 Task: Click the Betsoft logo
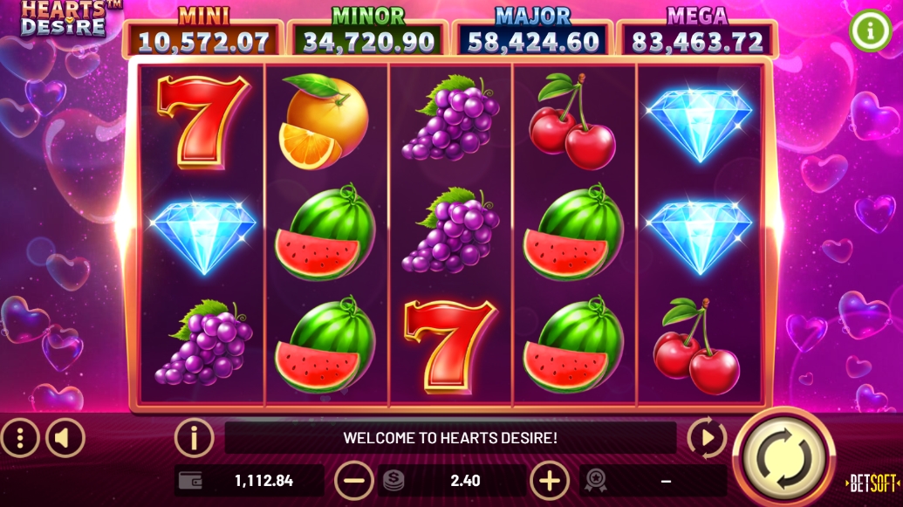[873, 483]
